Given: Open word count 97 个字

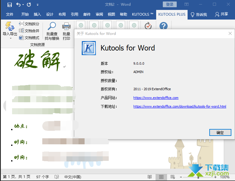Looking at the screenshot, I should coord(43,177).
